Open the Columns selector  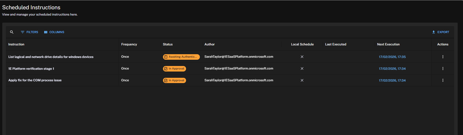click(x=54, y=32)
